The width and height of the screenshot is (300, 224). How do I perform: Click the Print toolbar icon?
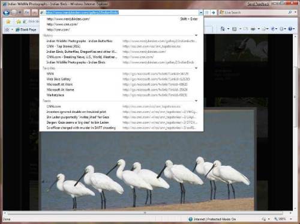(253, 29)
